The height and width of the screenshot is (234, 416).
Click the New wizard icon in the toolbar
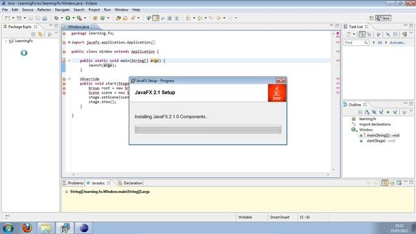coord(8,18)
